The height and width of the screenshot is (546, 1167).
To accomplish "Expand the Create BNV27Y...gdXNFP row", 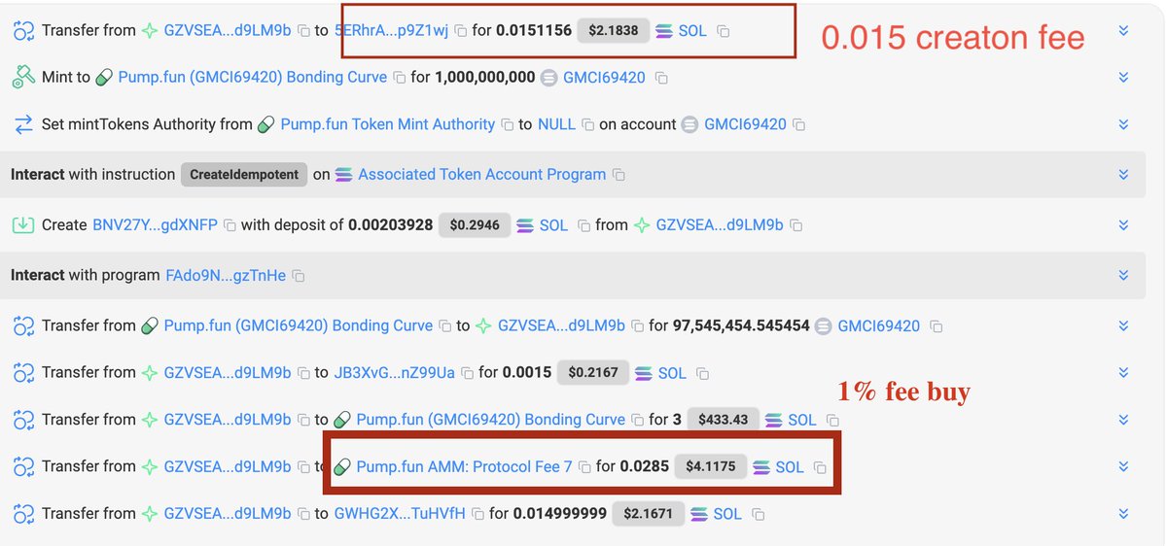I will pos(1123,225).
